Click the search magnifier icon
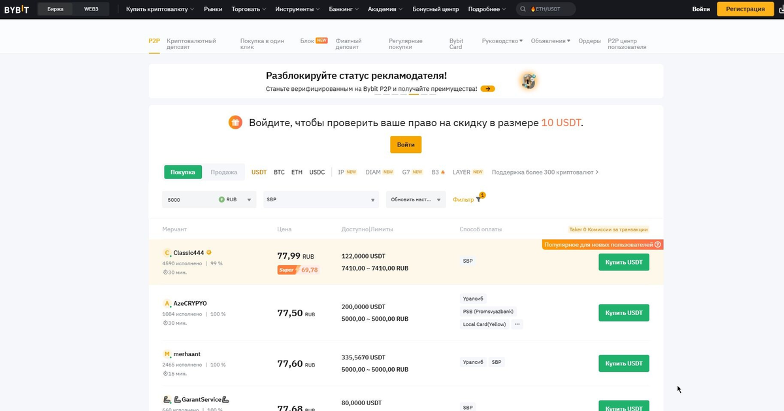The height and width of the screenshot is (411, 784). click(523, 9)
